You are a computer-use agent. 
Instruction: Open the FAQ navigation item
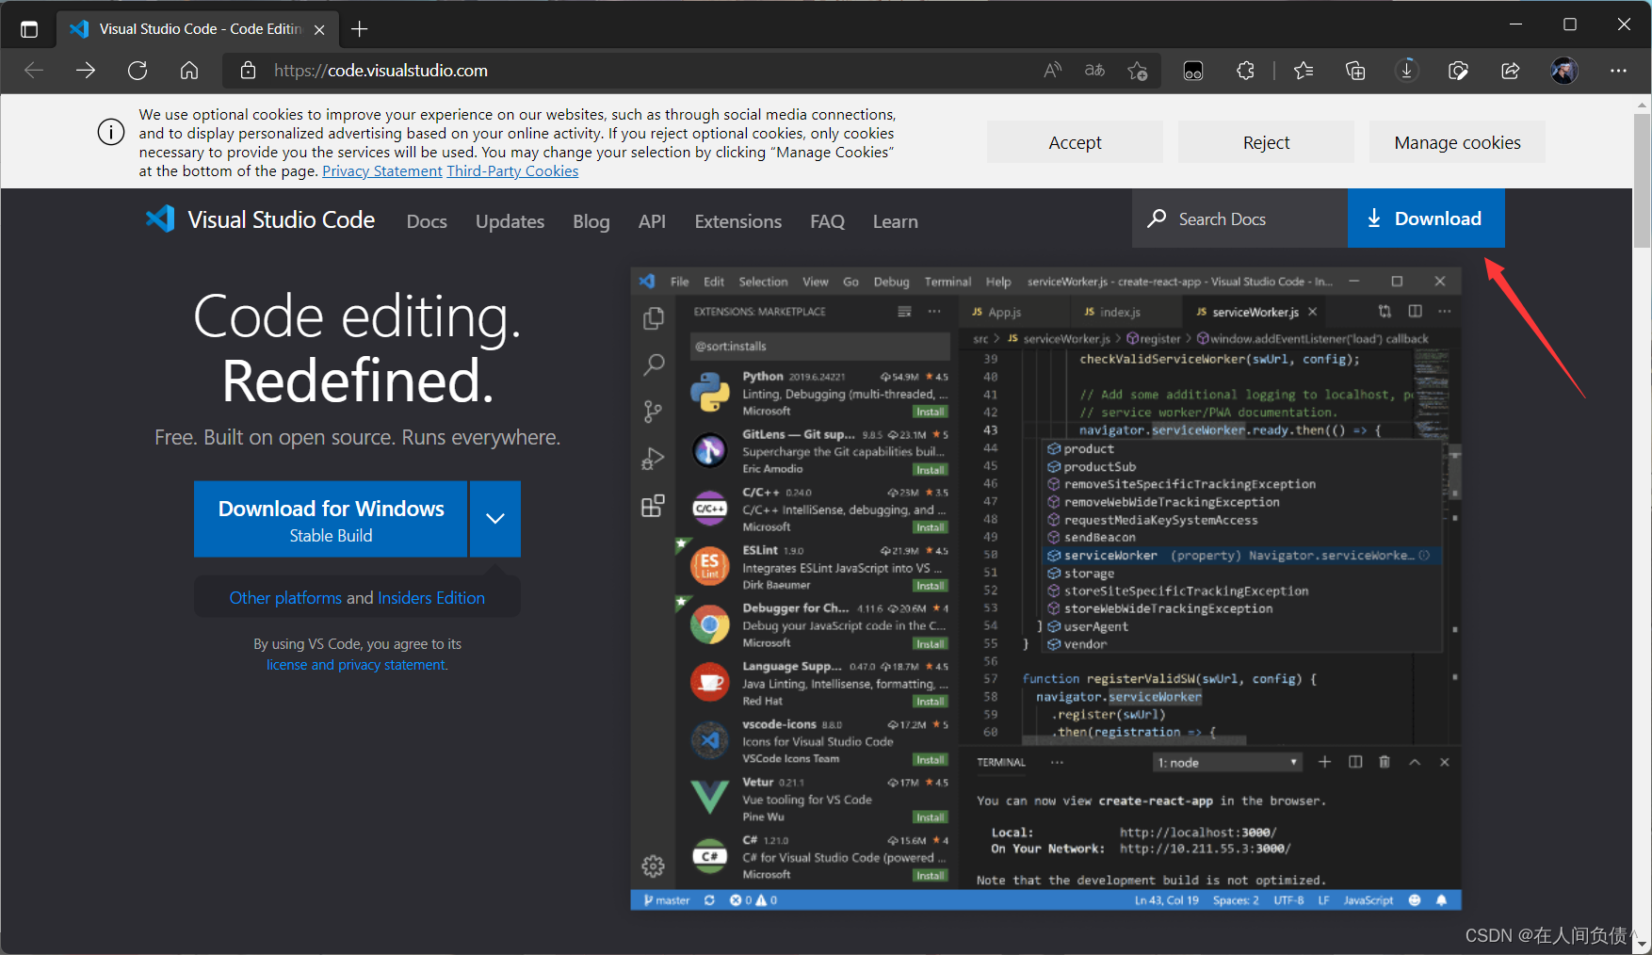click(827, 221)
